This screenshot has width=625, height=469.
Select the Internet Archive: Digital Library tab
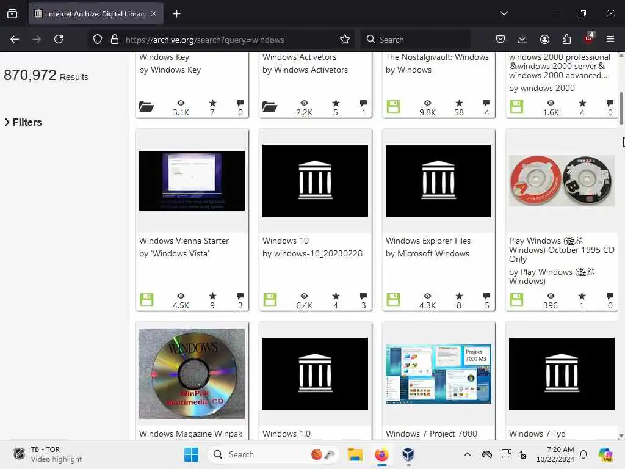click(96, 14)
